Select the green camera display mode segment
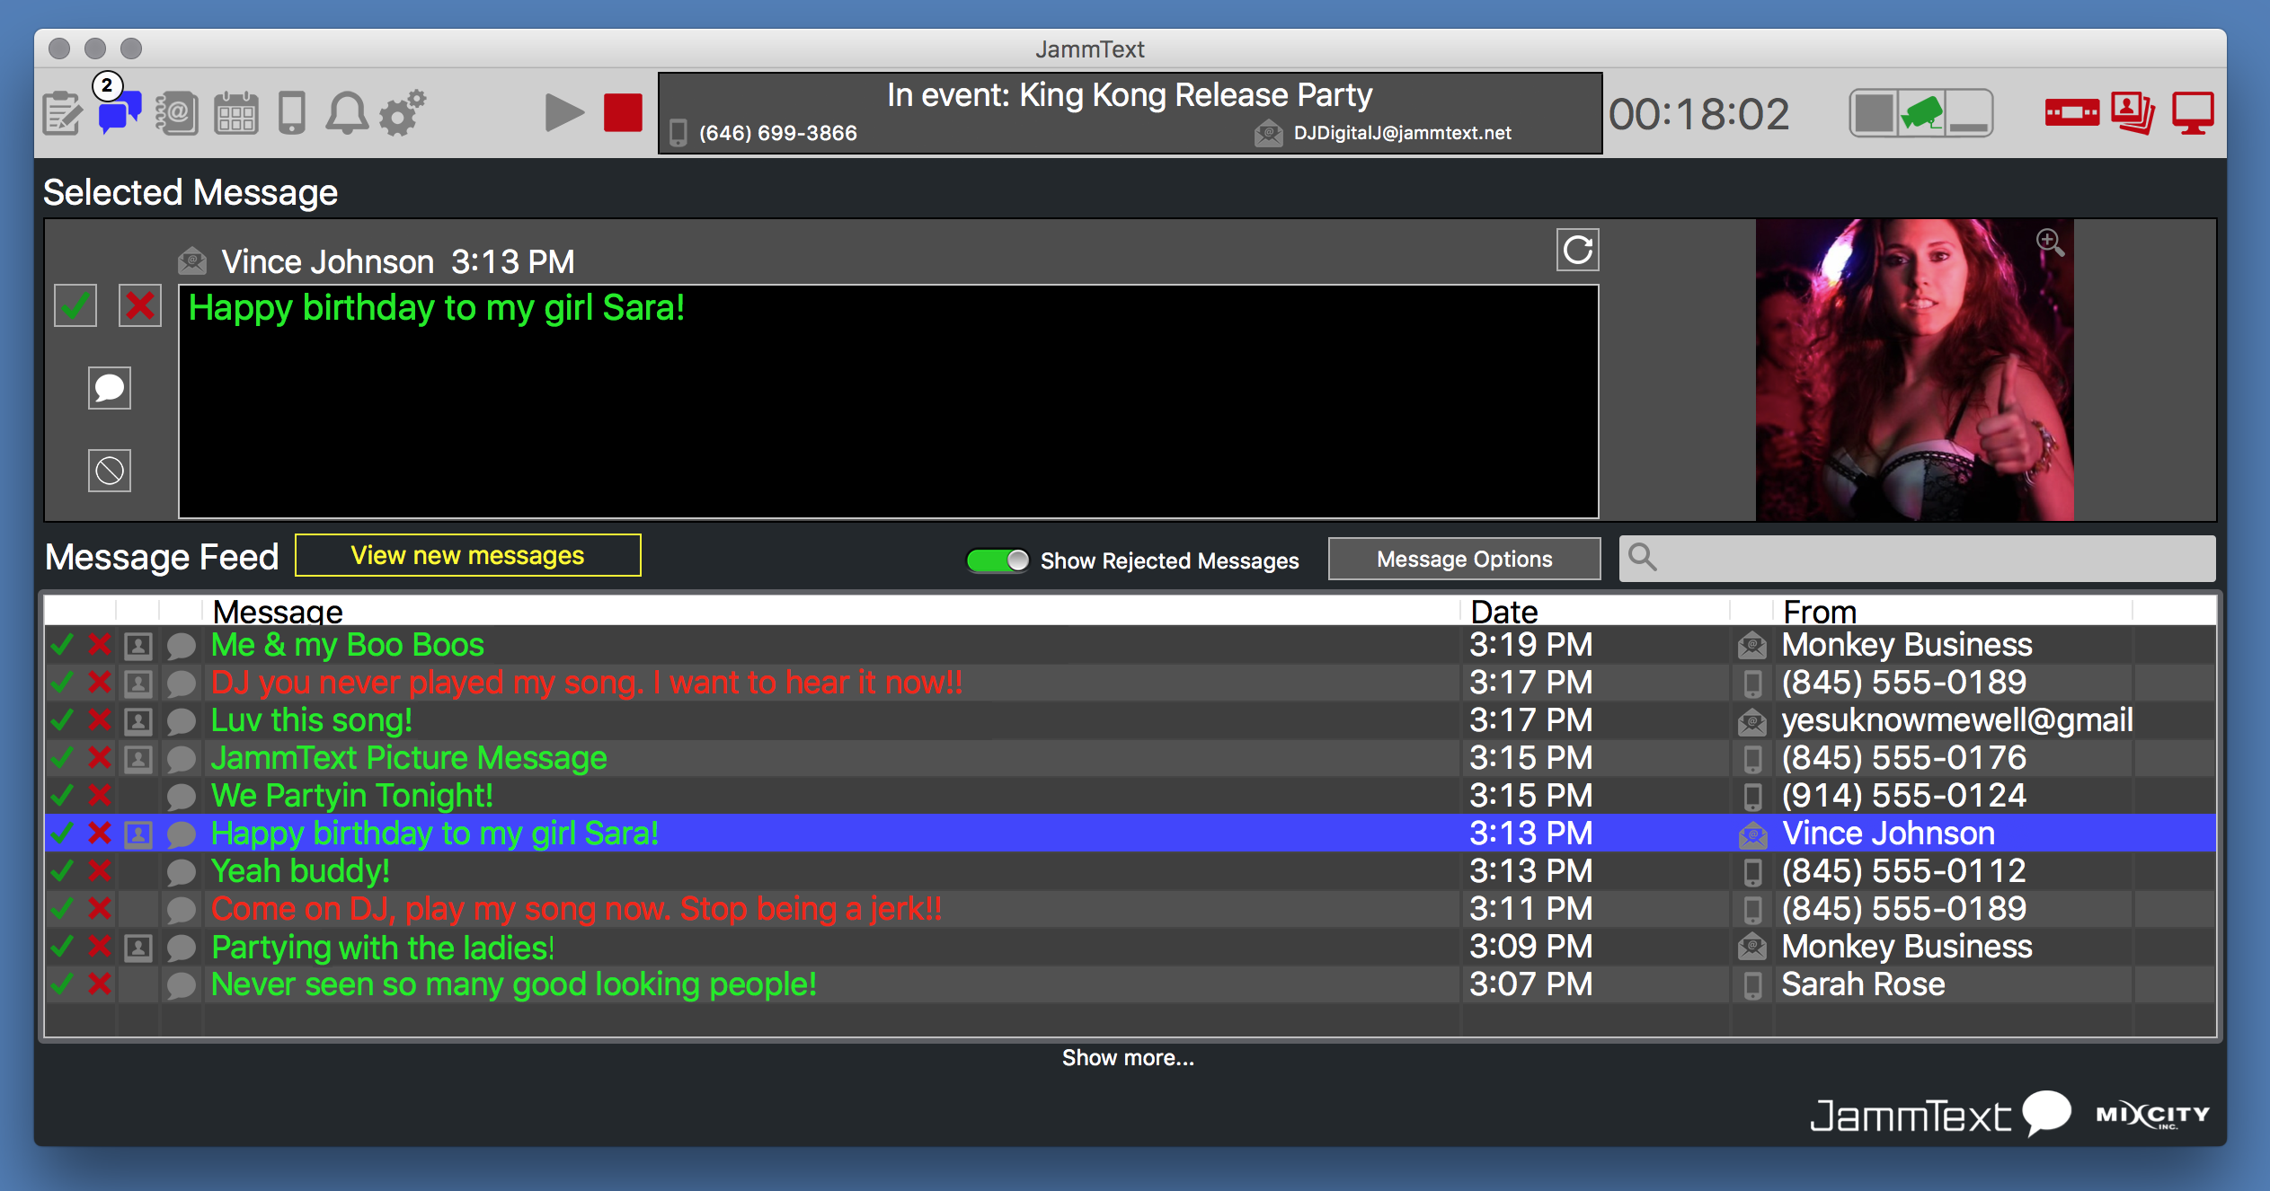The image size is (2270, 1191). 1922,114
